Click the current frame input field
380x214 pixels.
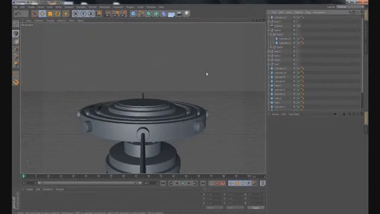pyautogui.click(x=29, y=183)
